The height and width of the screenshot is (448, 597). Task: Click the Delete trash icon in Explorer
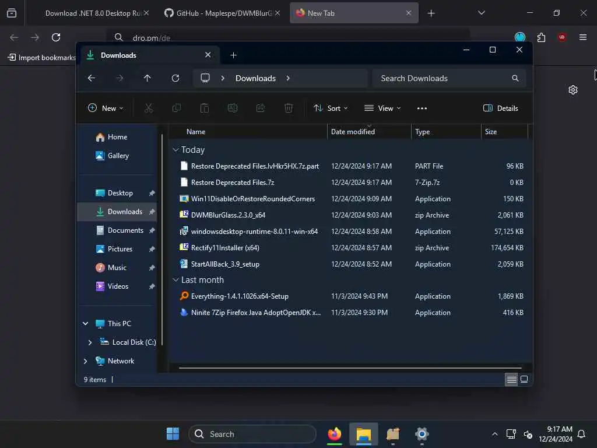289,108
